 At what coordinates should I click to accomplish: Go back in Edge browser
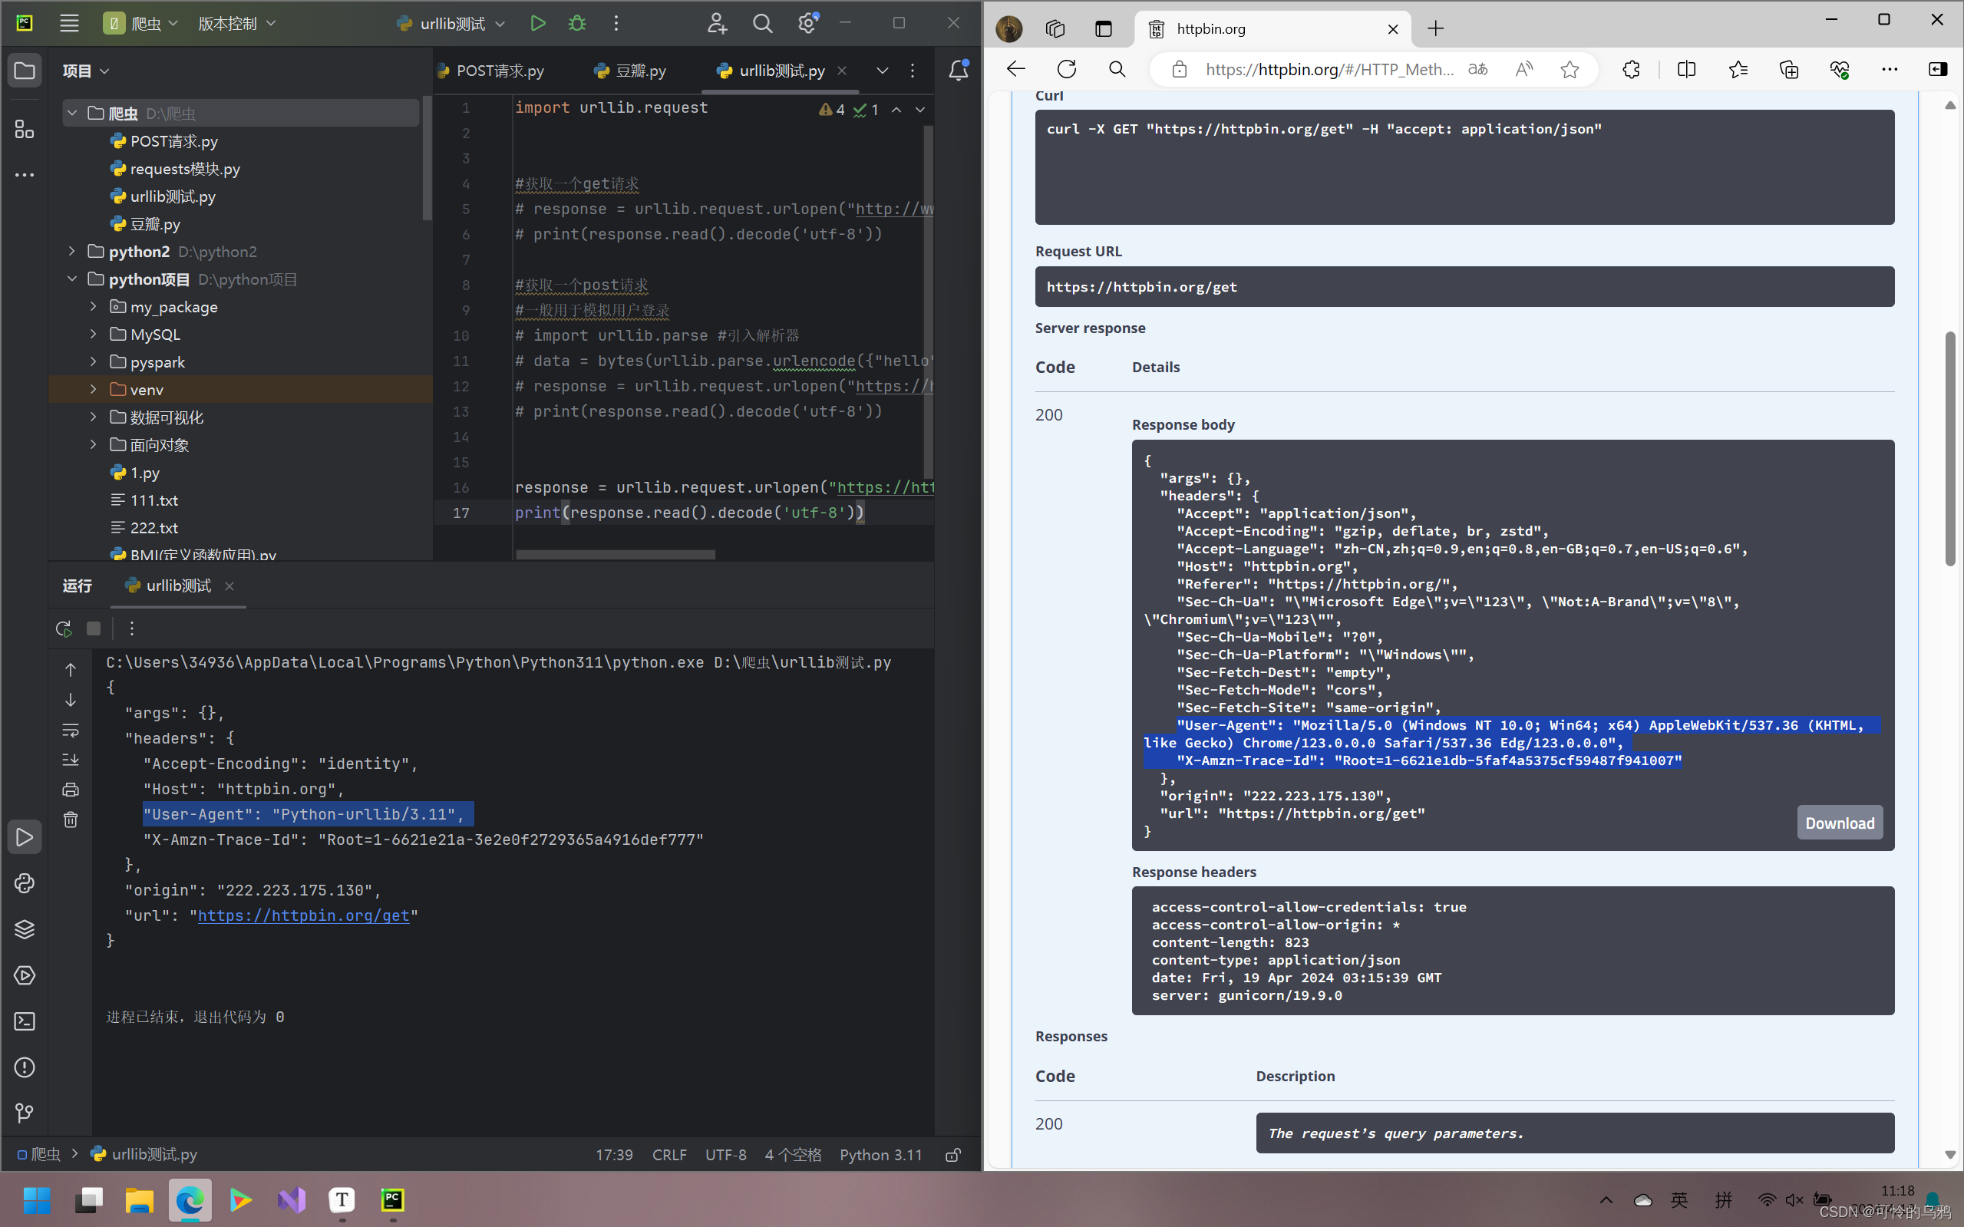1016,70
